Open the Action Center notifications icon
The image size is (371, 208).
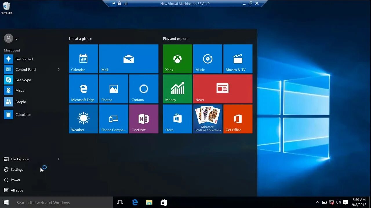click(345, 203)
